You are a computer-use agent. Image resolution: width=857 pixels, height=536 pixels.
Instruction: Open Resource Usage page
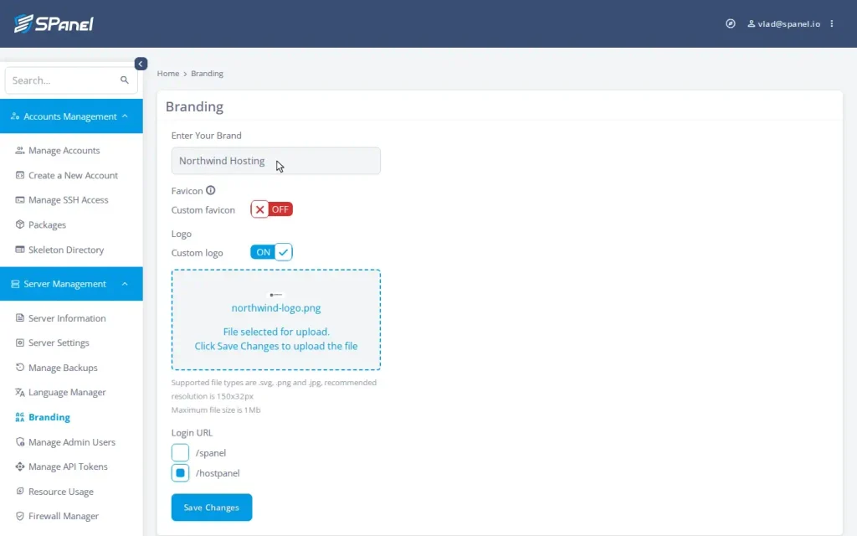pos(60,491)
